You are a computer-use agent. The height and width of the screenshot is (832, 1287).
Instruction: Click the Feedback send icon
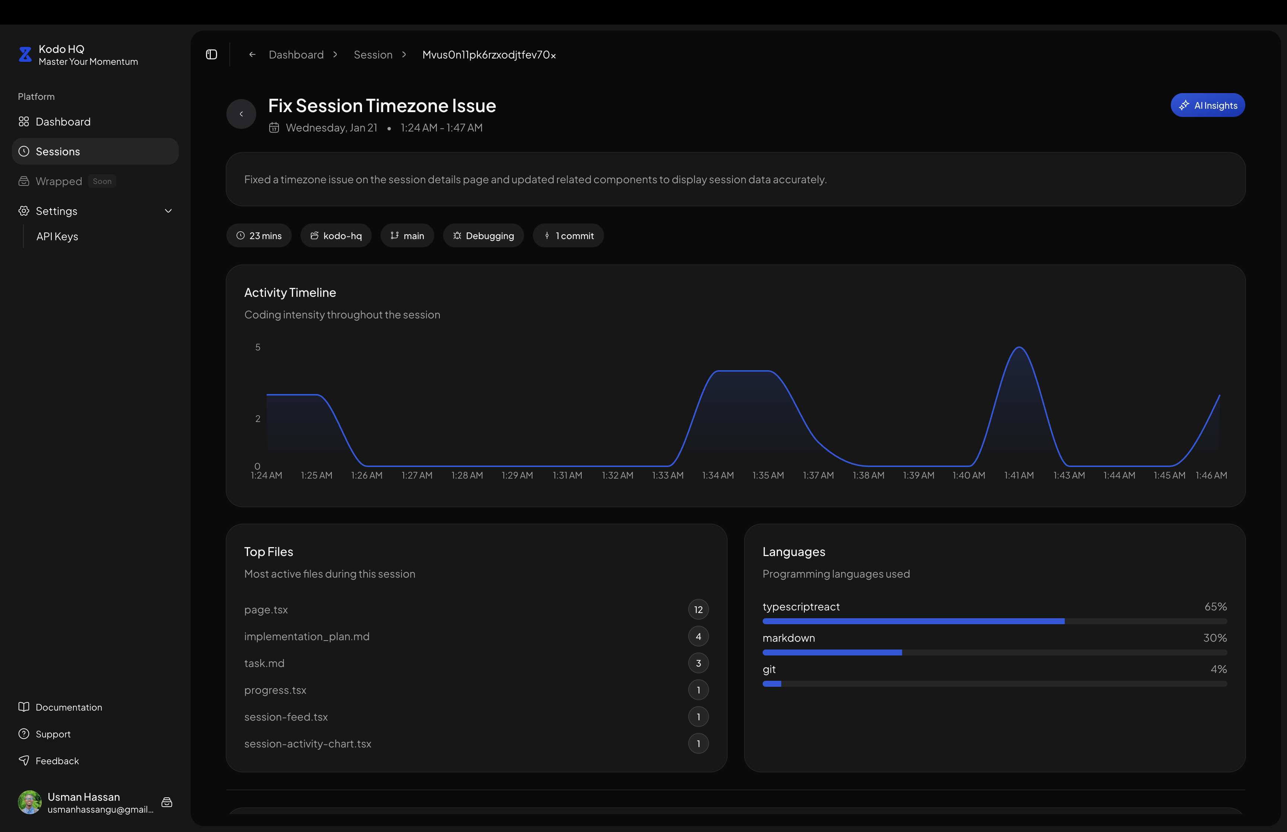24,760
